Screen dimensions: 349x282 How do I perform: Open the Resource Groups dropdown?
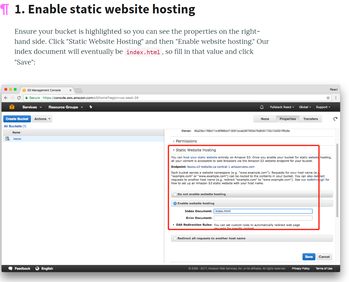(66, 107)
